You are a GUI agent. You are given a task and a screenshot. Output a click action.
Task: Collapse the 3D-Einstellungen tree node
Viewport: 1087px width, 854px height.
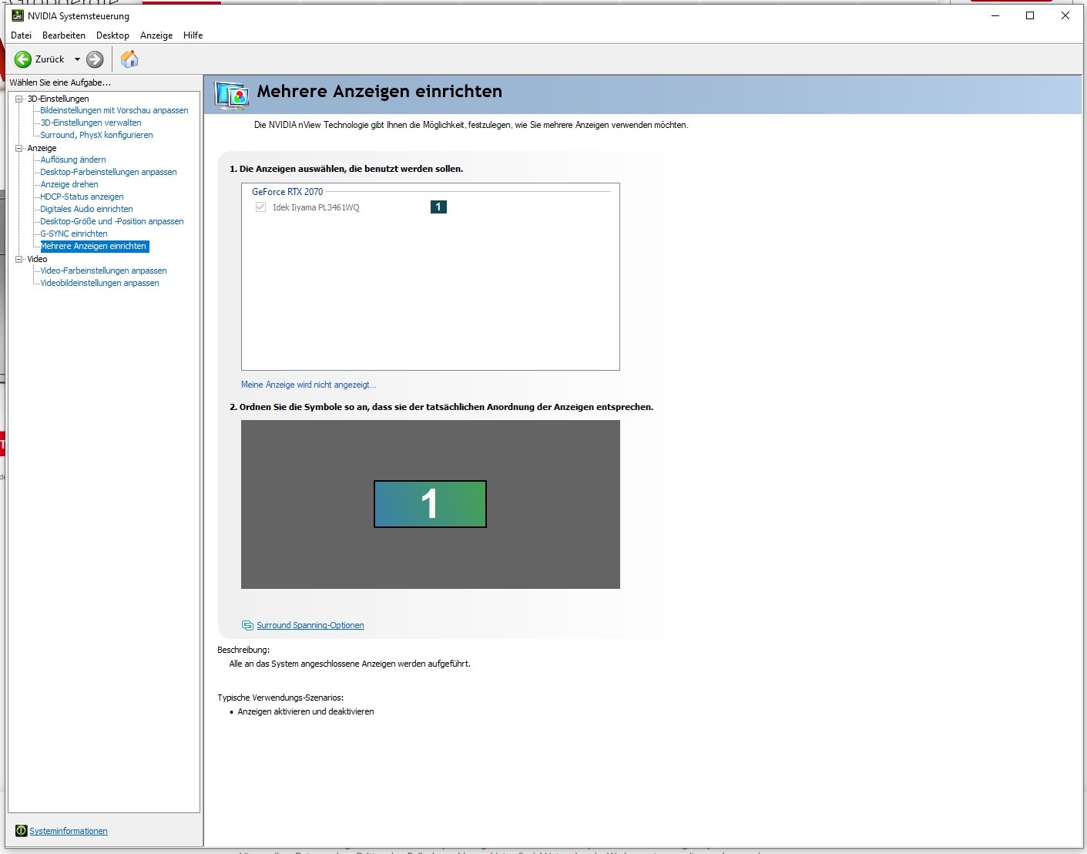[19, 99]
